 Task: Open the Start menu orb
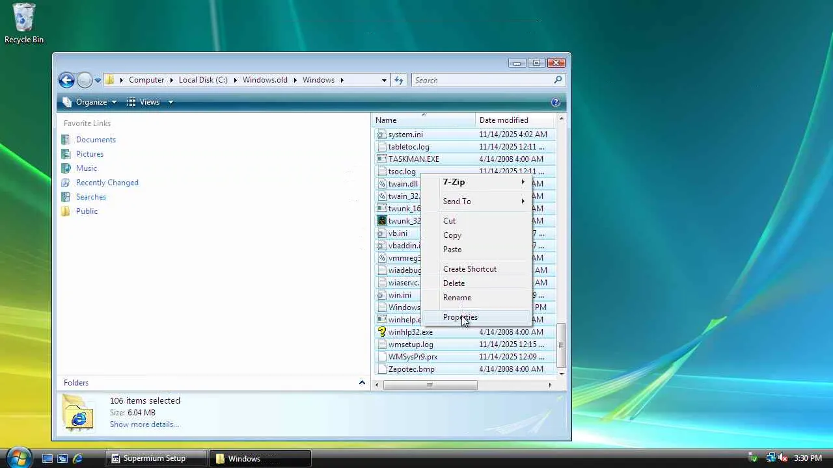tap(18, 457)
